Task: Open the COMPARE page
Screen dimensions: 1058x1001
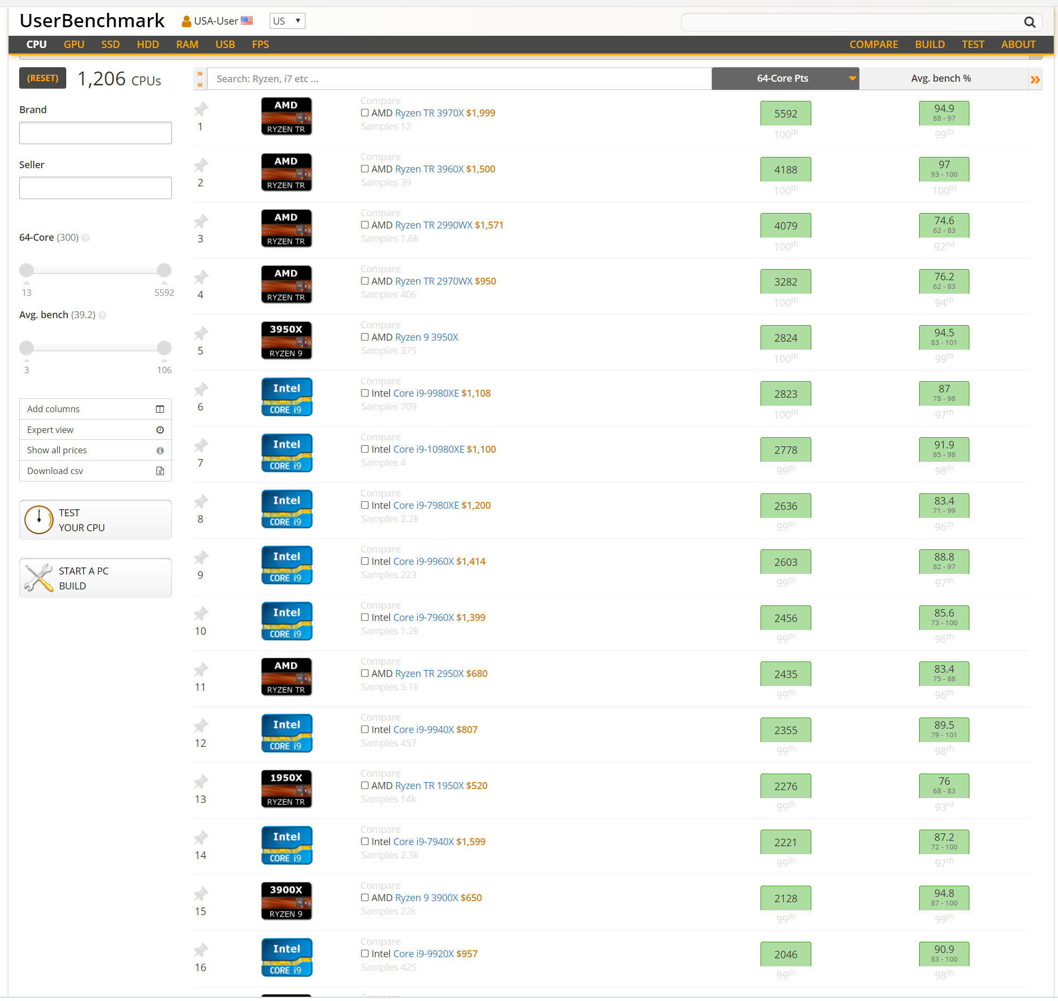Action: click(x=874, y=44)
